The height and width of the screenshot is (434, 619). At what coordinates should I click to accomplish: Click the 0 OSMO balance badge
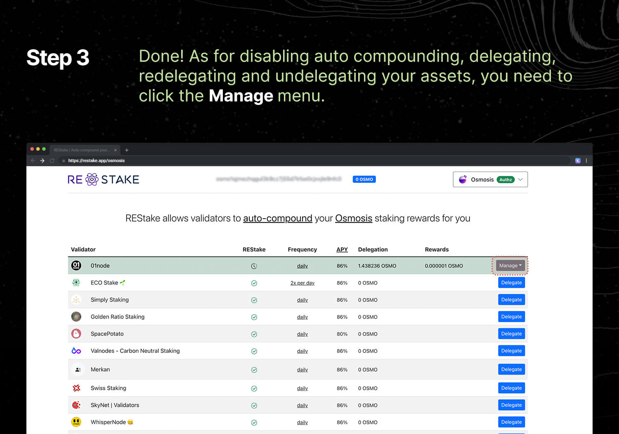point(364,179)
